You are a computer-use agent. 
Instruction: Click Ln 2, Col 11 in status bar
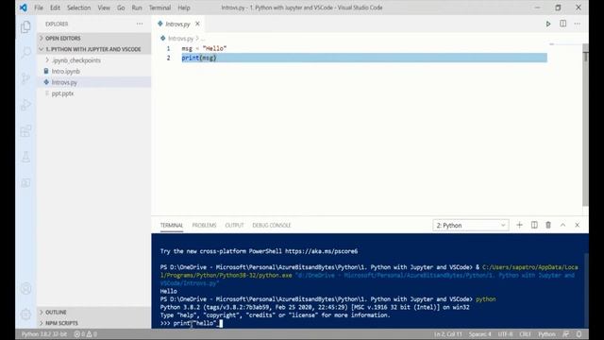pos(448,334)
